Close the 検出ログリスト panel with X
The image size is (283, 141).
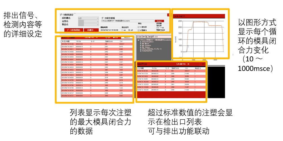tap(203, 64)
